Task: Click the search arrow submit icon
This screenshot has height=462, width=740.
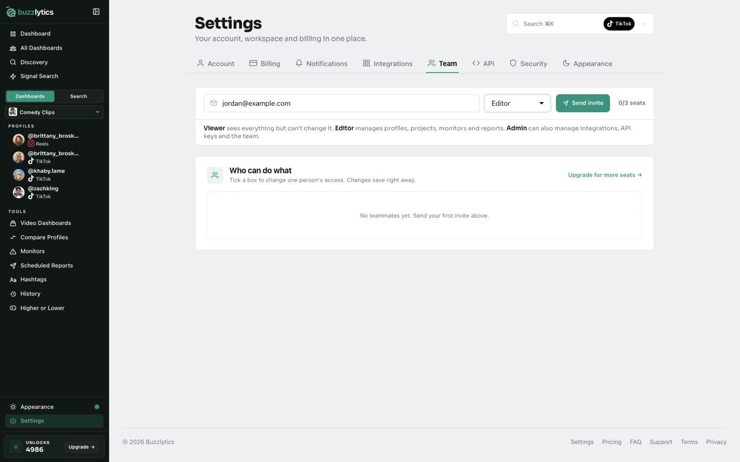Action: (x=643, y=24)
